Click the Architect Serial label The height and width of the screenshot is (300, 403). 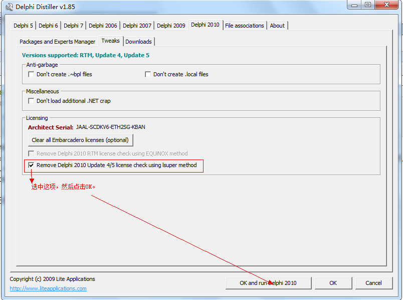click(51, 127)
